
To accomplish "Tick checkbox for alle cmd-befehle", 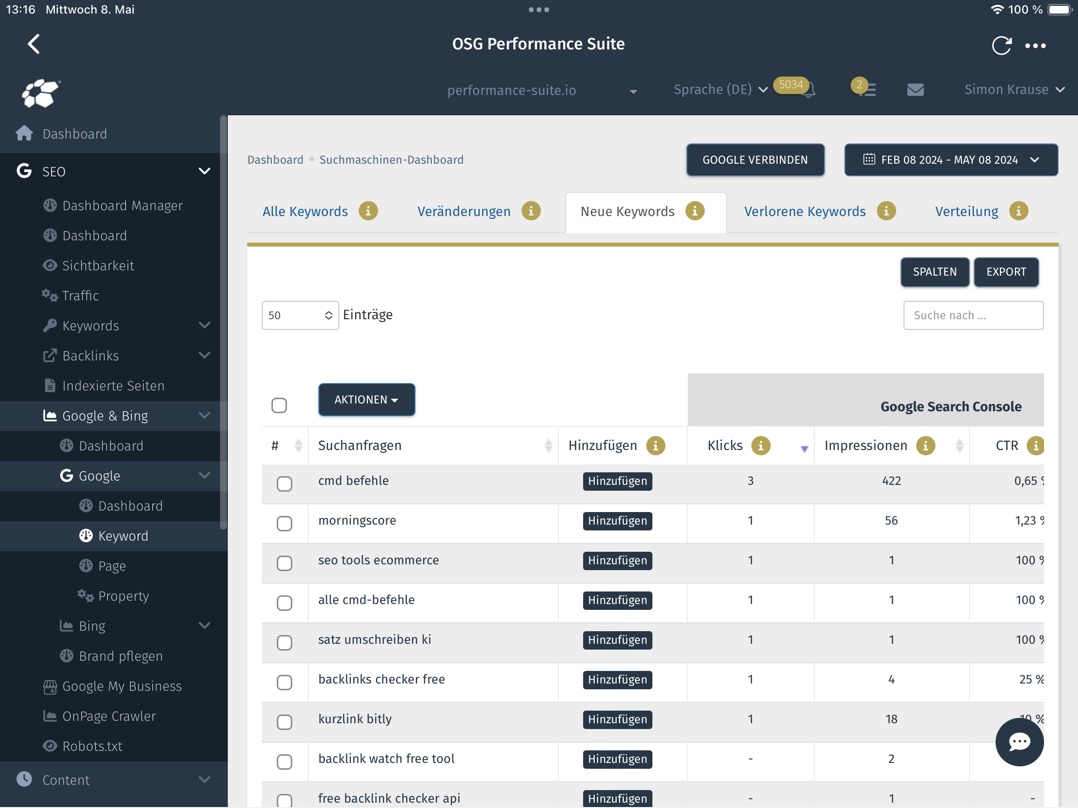I will [284, 603].
